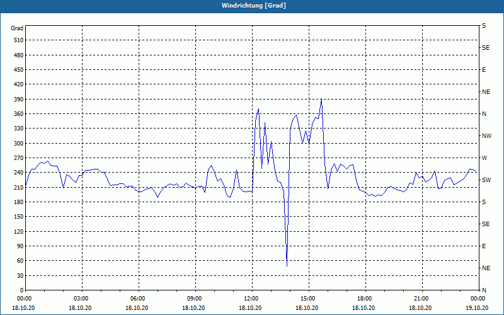Click the 0 y-axis value
This screenshot has width=504, height=315.
tap(22, 290)
